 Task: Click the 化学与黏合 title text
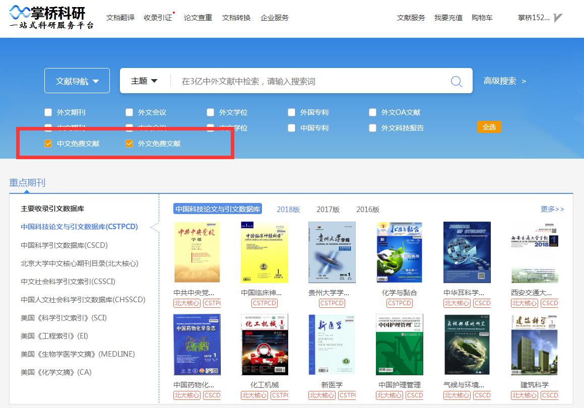point(399,293)
